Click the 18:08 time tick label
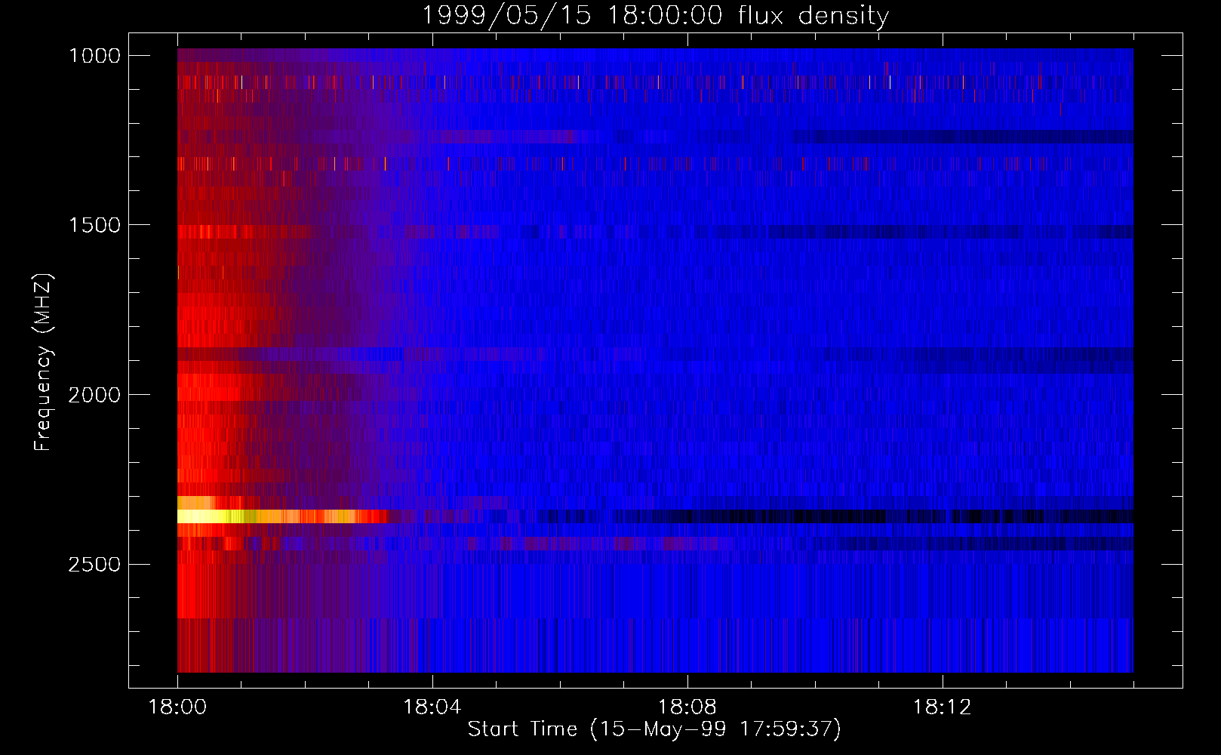The image size is (1221, 755). point(687,707)
